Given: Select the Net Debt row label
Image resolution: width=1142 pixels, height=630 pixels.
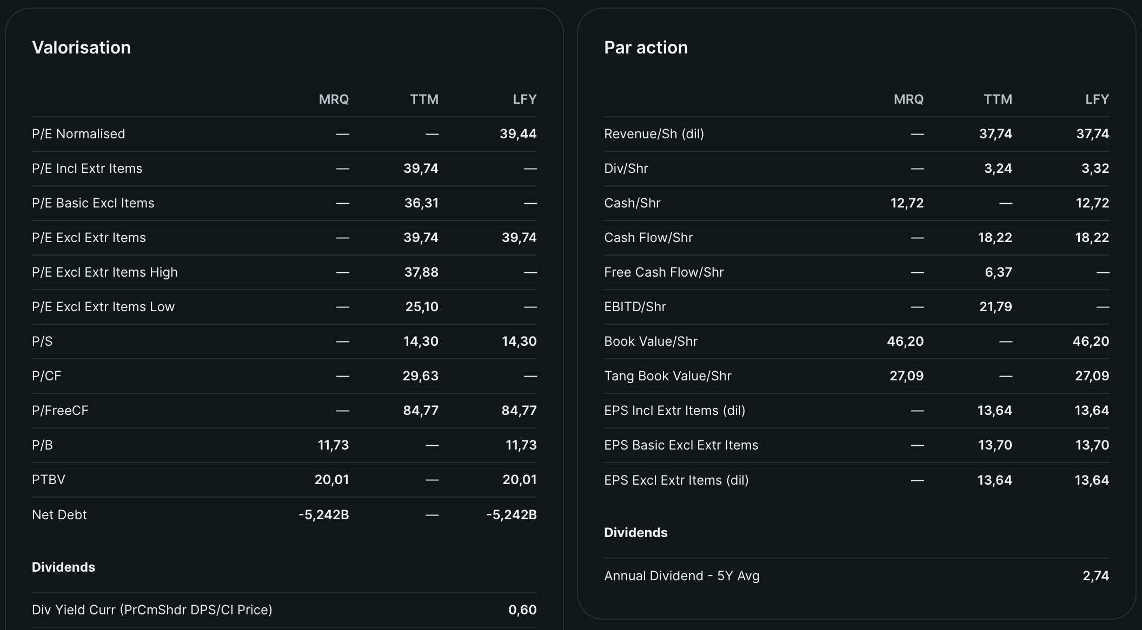Looking at the screenshot, I should point(59,515).
